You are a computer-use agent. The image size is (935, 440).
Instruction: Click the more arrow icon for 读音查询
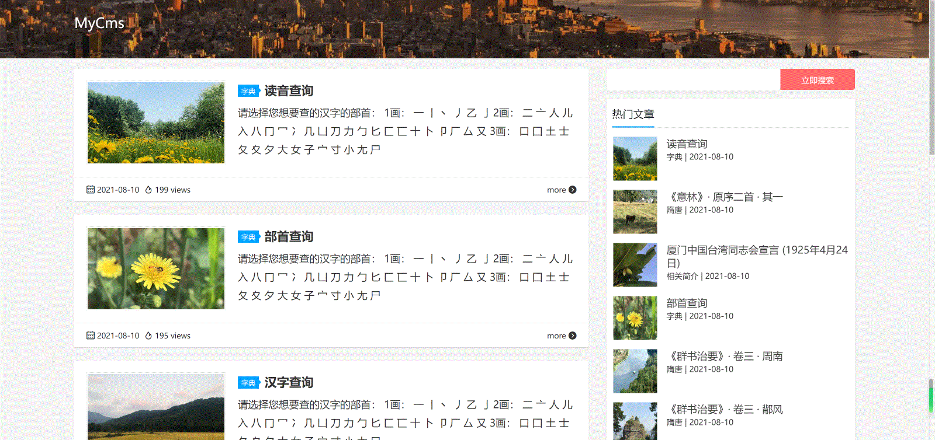572,190
